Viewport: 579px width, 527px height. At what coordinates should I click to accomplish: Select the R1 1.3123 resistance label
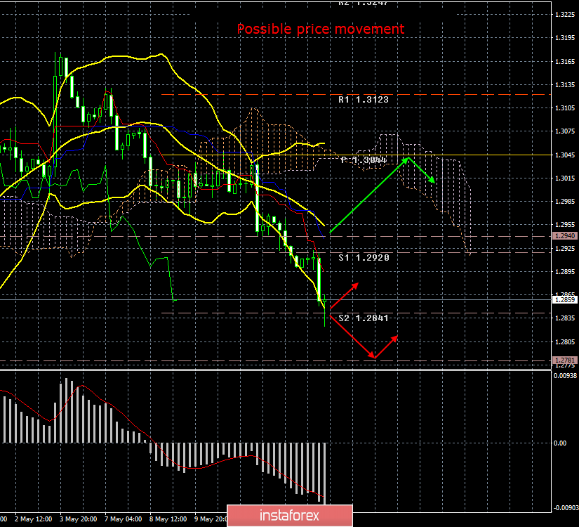point(364,100)
